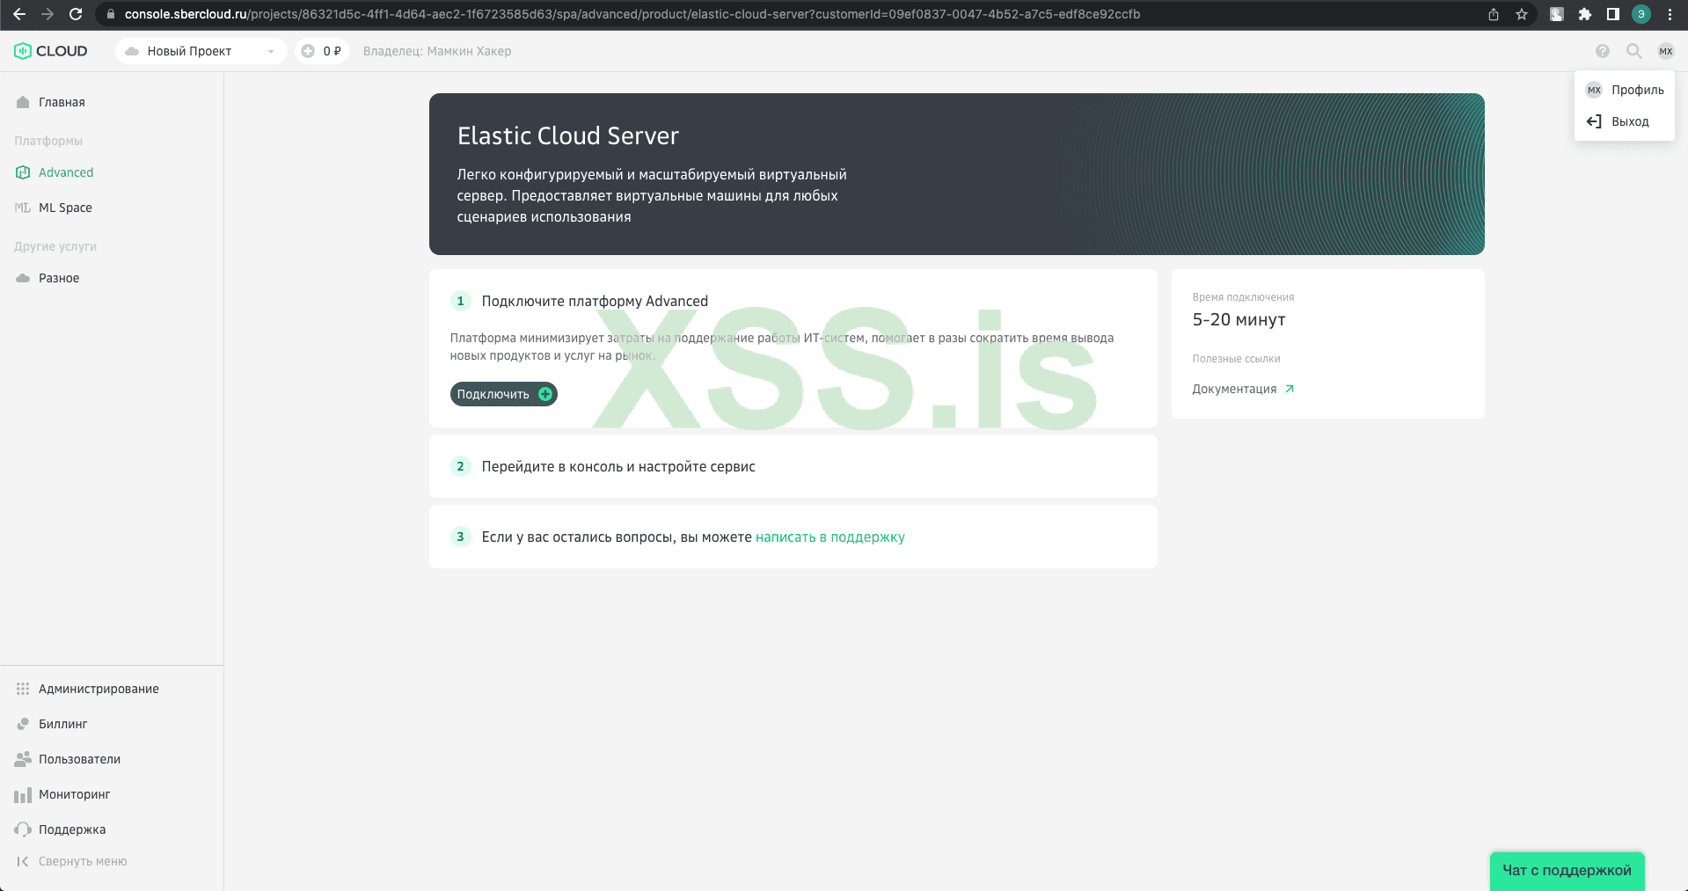1688x891 pixels.
Task: Click the plus icon beside 0 ₽ balance
Action: click(x=308, y=51)
